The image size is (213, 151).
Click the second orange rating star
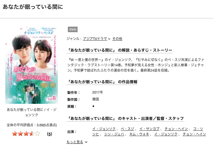(20, 134)
